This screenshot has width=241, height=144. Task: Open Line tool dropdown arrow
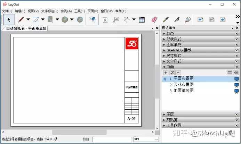click(28, 19)
